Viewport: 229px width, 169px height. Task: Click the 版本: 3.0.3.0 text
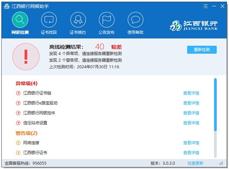tap(163, 163)
